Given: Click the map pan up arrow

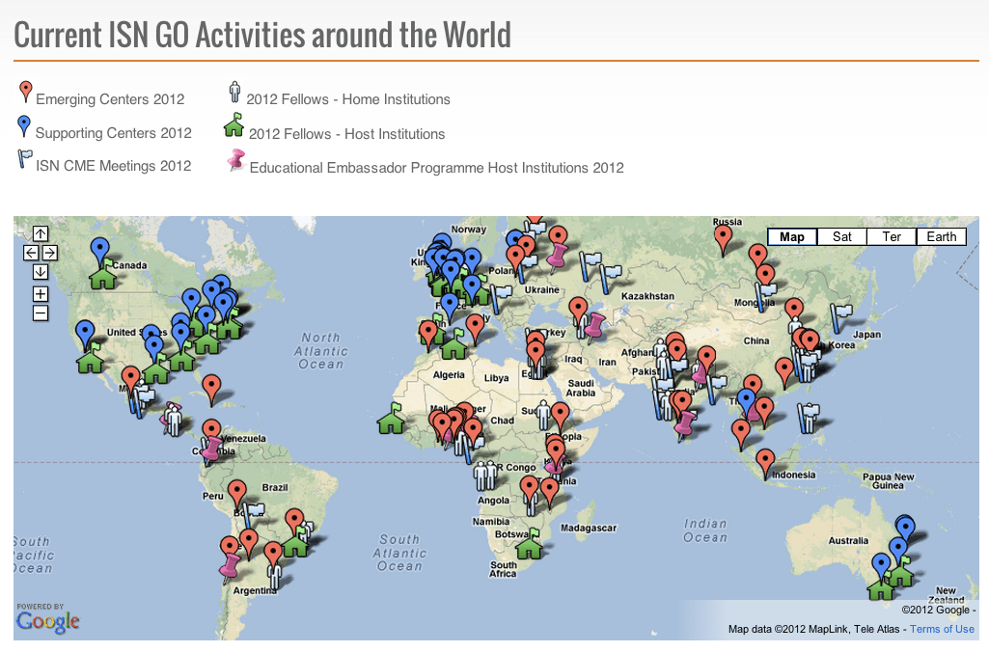Looking at the screenshot, I should (41, 233).
